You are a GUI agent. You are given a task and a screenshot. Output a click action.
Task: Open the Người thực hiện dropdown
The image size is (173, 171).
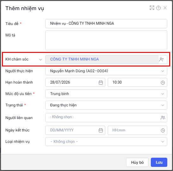(x=106, y=71)
